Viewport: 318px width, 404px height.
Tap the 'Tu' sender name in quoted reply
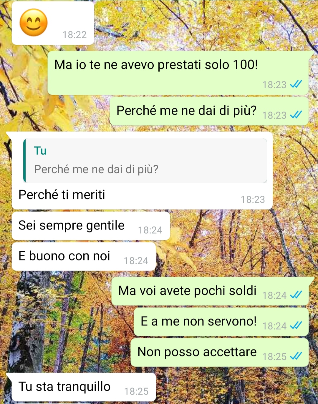click(x=40, y=151)
